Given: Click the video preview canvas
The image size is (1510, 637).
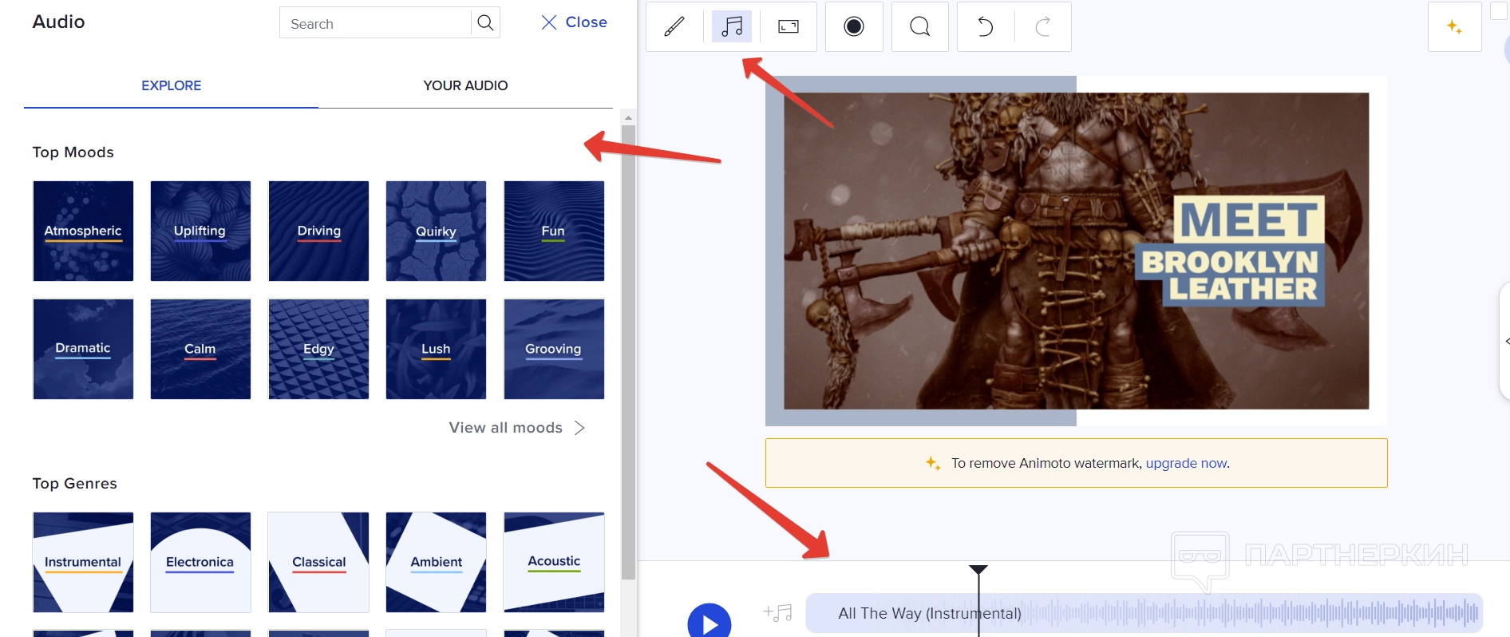Looking at the screenshot, I should click(x=1076, y=251).
